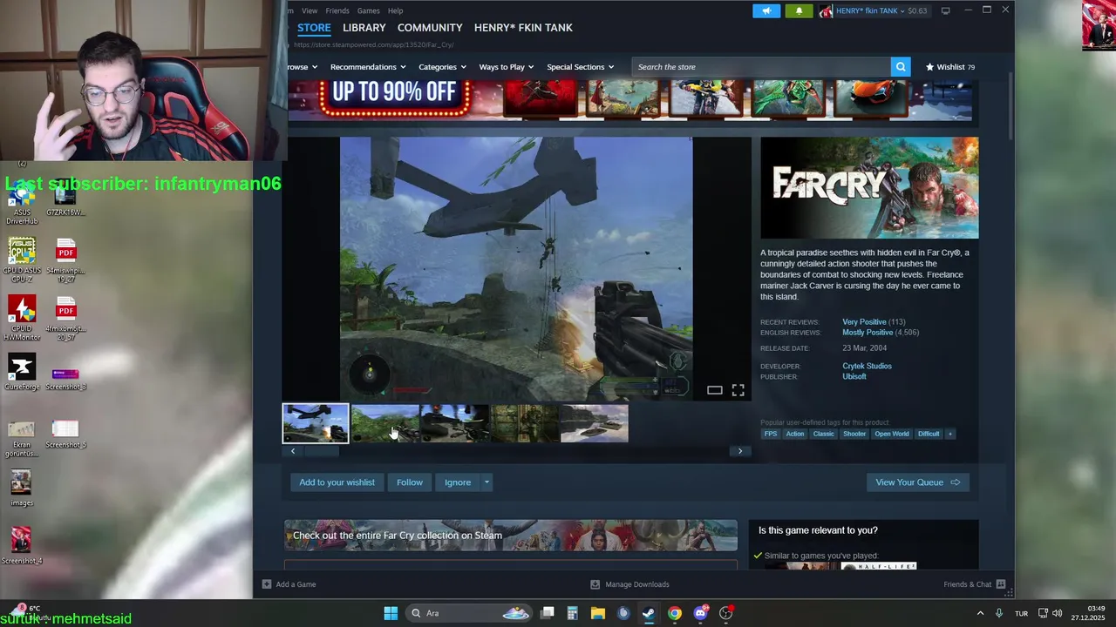Open CPUID ASUS CPU-Z desktop shortcut
The image size is (1116, 627).
point(22,260)
